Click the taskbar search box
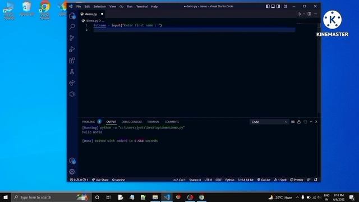Image resolution: width=359 pixels, height=202 pixels. coord(51,197)
